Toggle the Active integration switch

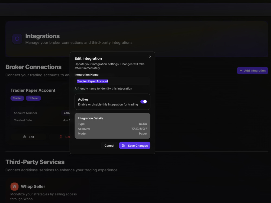(x=144, y=102)
